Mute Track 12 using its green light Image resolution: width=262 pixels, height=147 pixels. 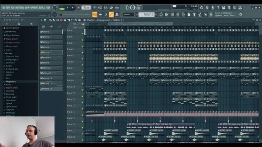(82, 102)
